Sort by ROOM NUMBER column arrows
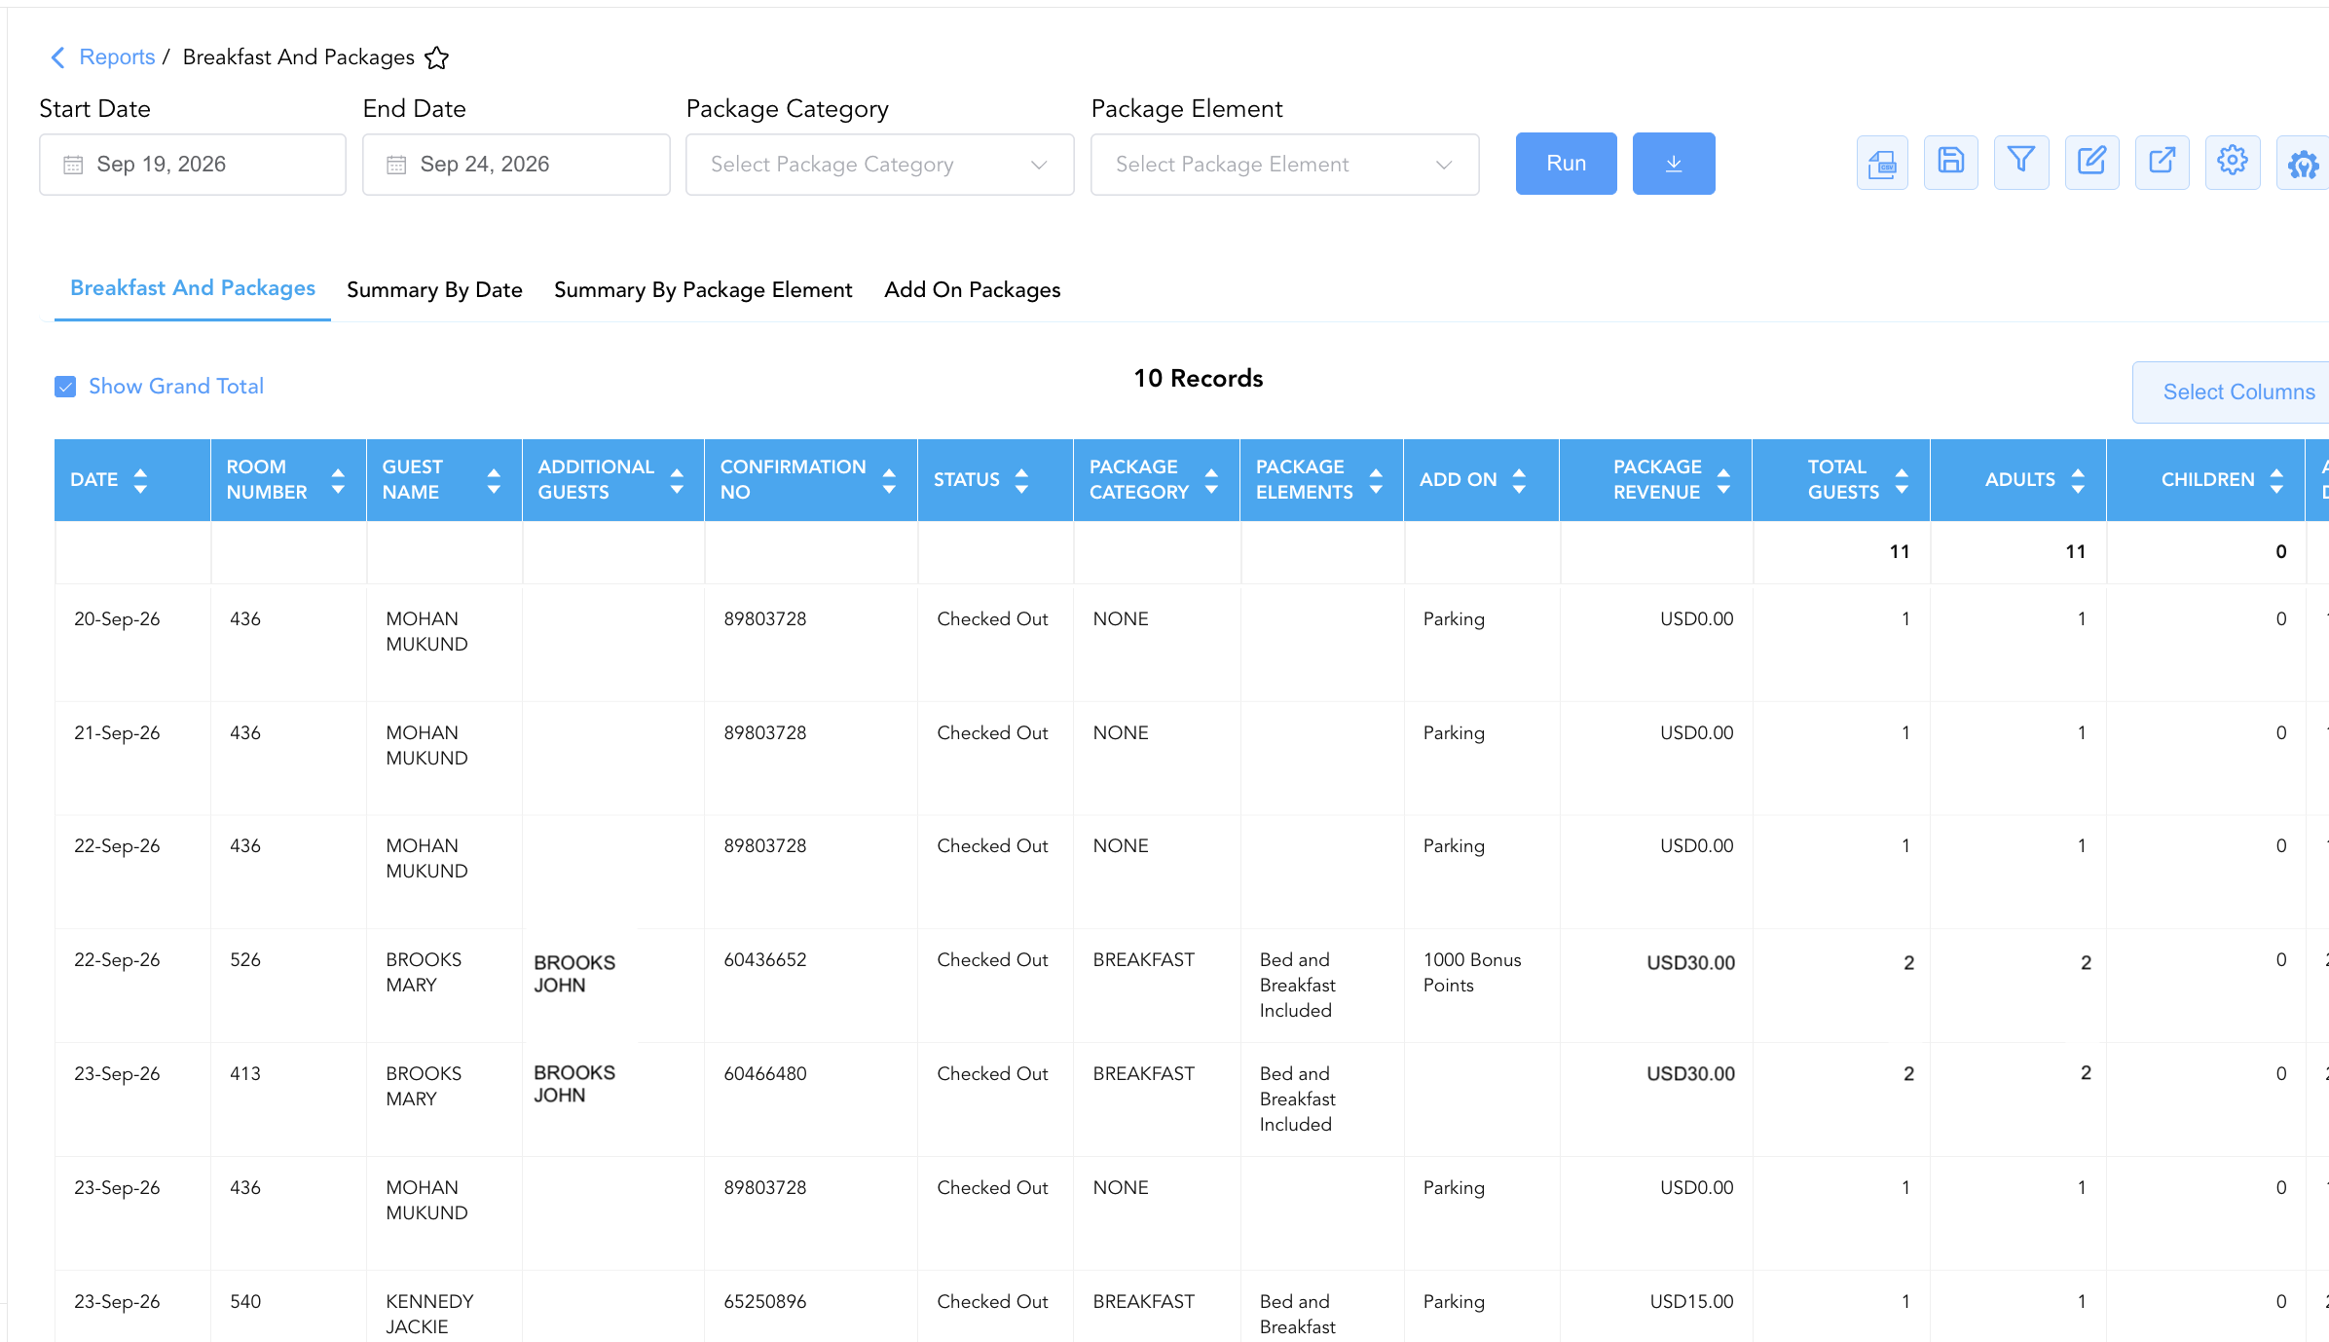Screen dimensions: 2329x1342 coord(338,480)
